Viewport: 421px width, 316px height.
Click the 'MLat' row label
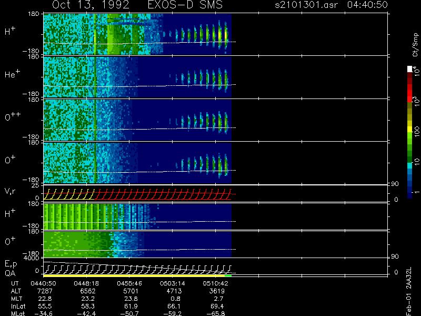pyautogui.click(x=18, y=313)
